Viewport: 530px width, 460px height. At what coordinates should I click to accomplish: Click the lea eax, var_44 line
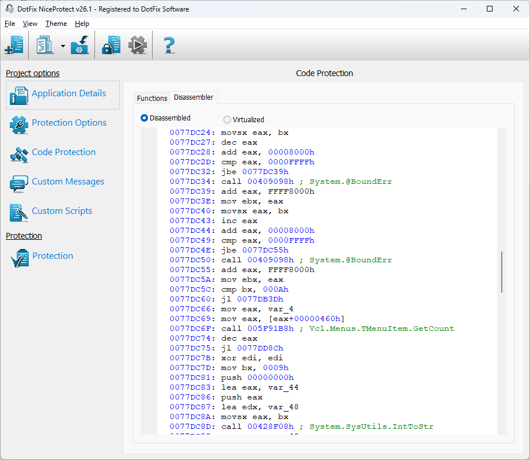(x=234, y=387)
